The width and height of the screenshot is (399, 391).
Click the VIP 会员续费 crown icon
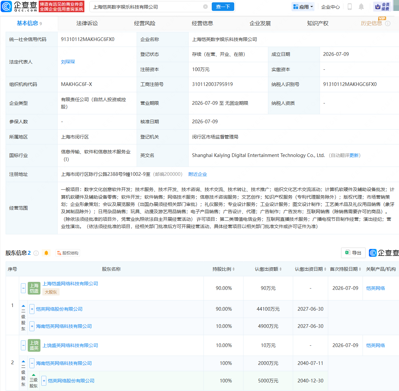378,7
